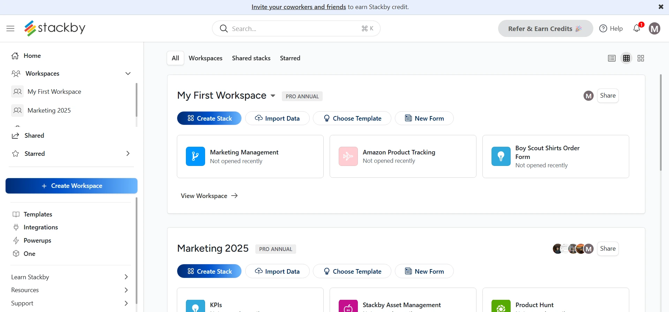Click Refer & Earn Credits button
669x312 pixels.
[x=545, y=29]
